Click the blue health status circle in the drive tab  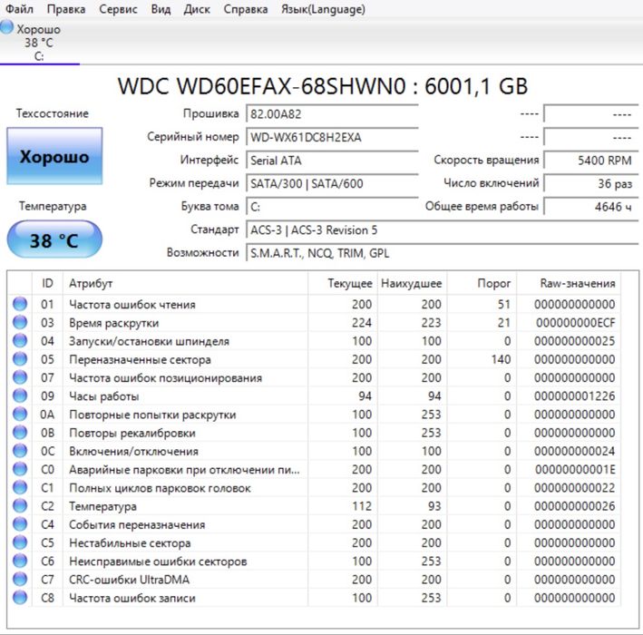pos(6,27)
